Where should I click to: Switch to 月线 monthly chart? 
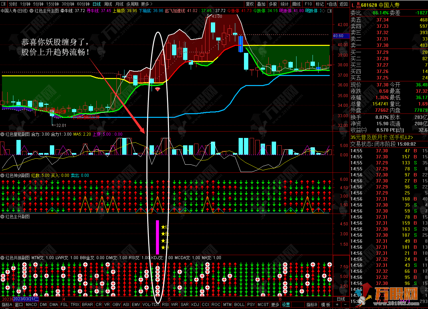[x=119, y=4]
